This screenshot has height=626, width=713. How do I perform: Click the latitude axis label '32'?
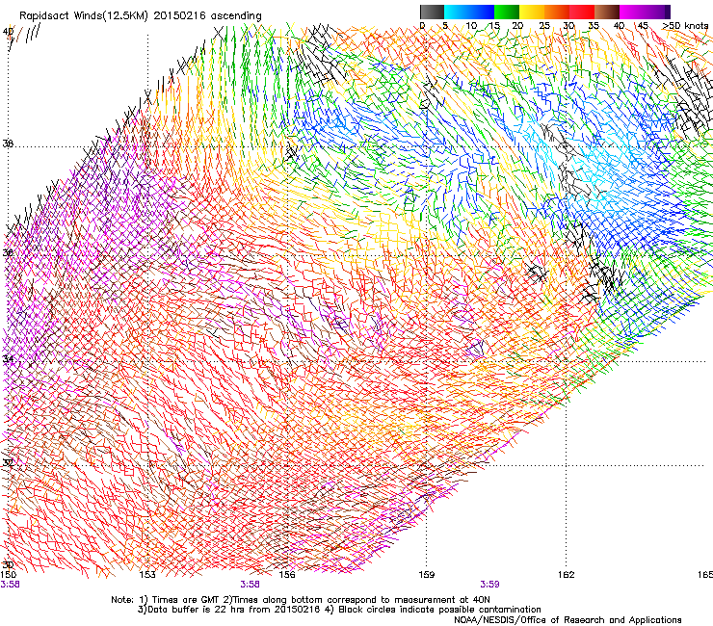click(8, 463)
